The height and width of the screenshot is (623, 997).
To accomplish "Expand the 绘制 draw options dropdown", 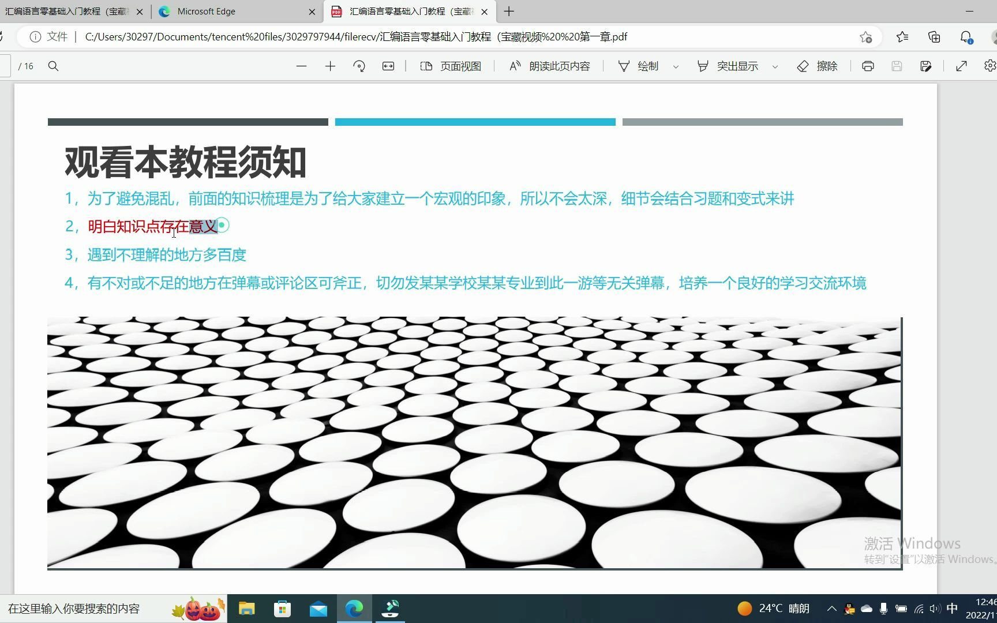I will (676, 66).
